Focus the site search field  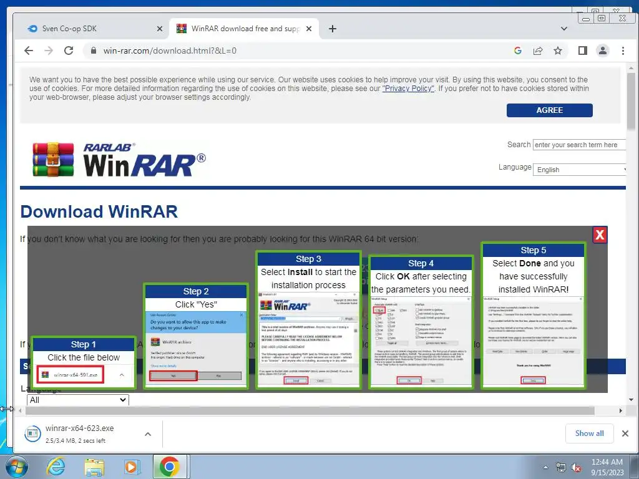(x=578, y=145)
